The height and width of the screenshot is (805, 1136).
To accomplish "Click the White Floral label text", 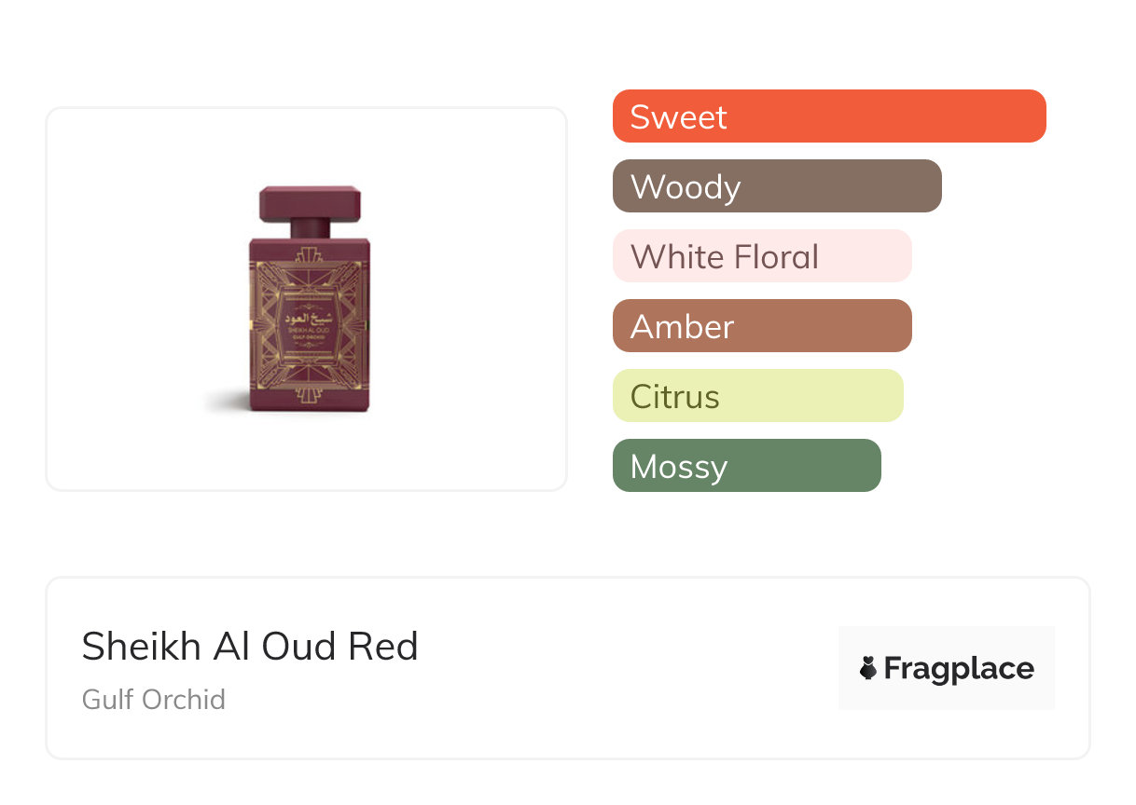I will pyautogui.click(x=724, y=257).
